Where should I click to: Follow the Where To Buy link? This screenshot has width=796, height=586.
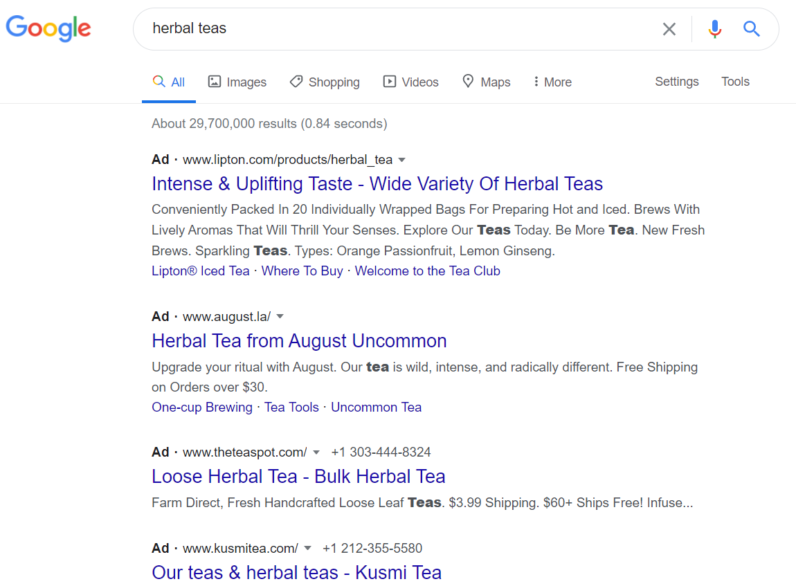[302, 271]
